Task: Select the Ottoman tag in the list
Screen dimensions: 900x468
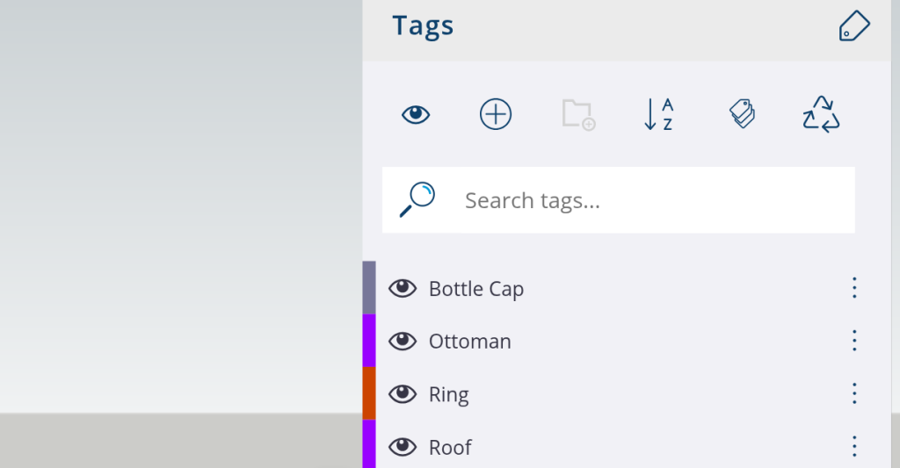Action: point(469,342)
